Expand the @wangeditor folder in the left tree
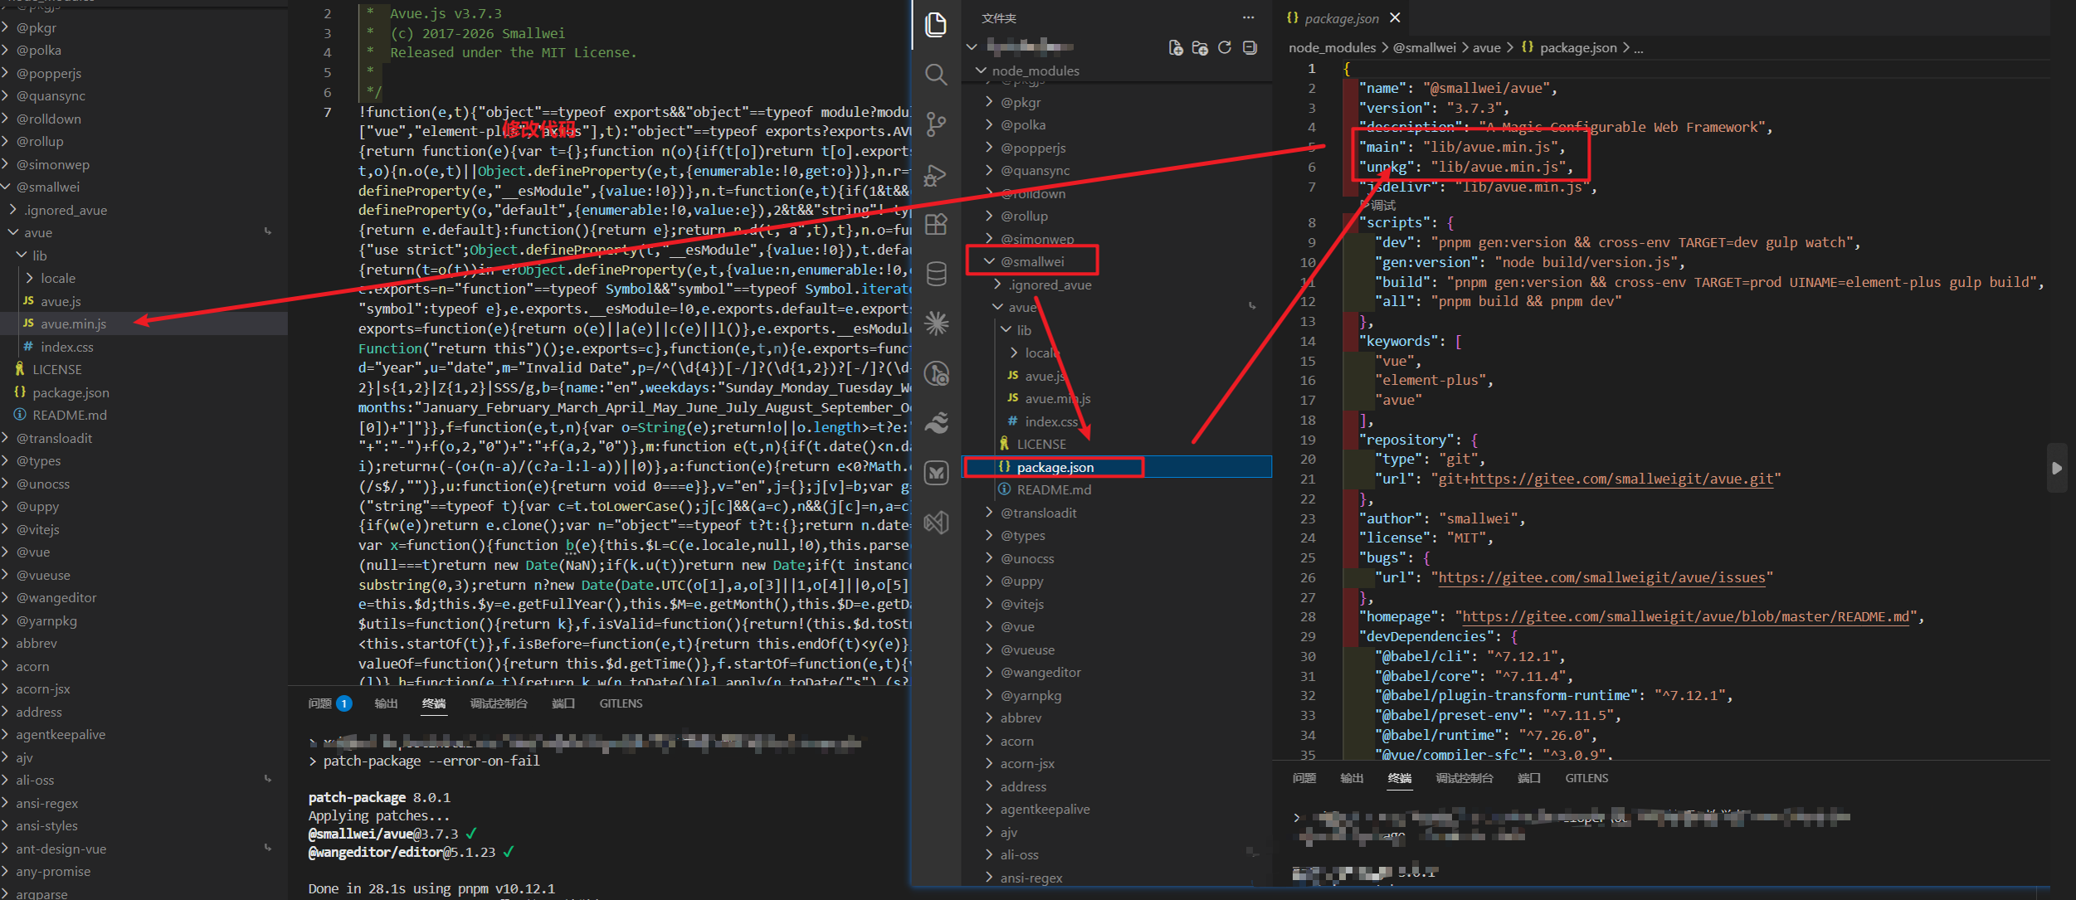This screenshot has width=2076, height=900. pyautogui.click(x=56, y=597)
